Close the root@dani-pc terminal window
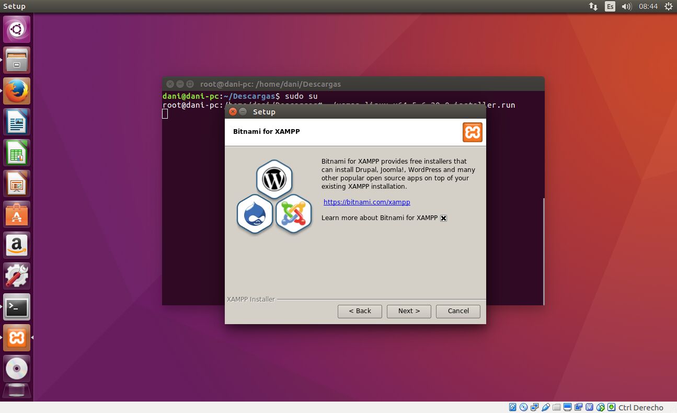Viewport: 677px width, 413px height. coord(170,84)
